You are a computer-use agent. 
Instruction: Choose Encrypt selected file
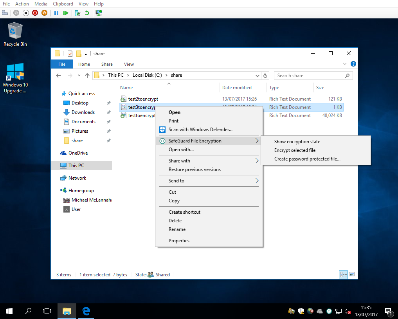pyautogui.click(x=295, y=150)
